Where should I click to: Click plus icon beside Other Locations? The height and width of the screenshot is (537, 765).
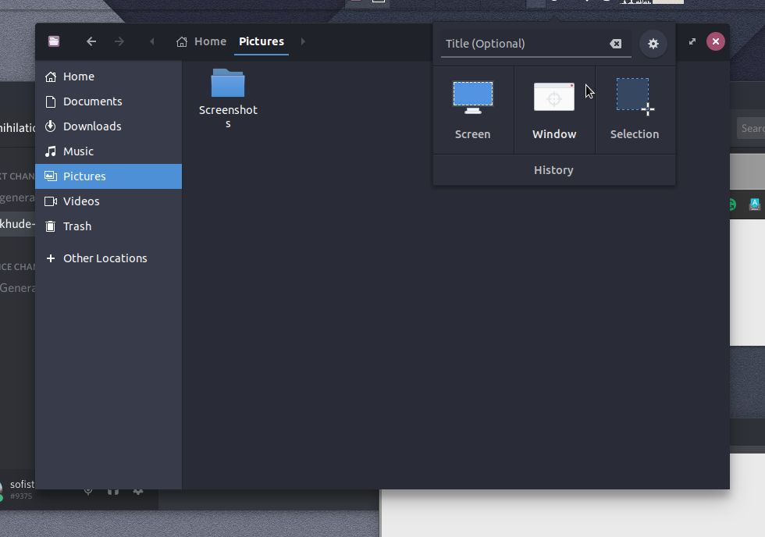(x=50, y=258)
